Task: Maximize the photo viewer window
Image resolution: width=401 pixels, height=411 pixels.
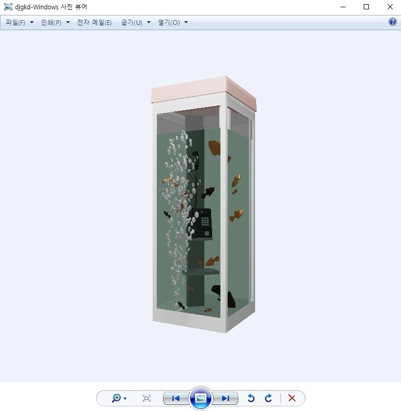Action: tap(366, 7)
